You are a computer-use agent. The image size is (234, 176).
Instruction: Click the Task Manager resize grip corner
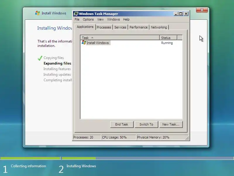(187, 138)
